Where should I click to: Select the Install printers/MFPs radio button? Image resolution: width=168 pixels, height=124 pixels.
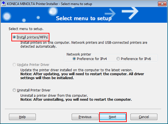[14, 37]
